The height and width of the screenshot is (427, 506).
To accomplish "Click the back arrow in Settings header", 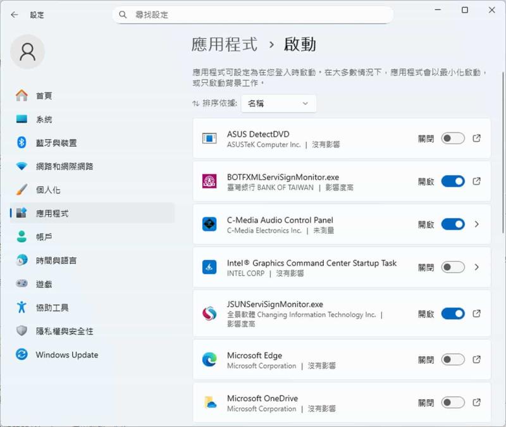I will [x=15, y=15].
